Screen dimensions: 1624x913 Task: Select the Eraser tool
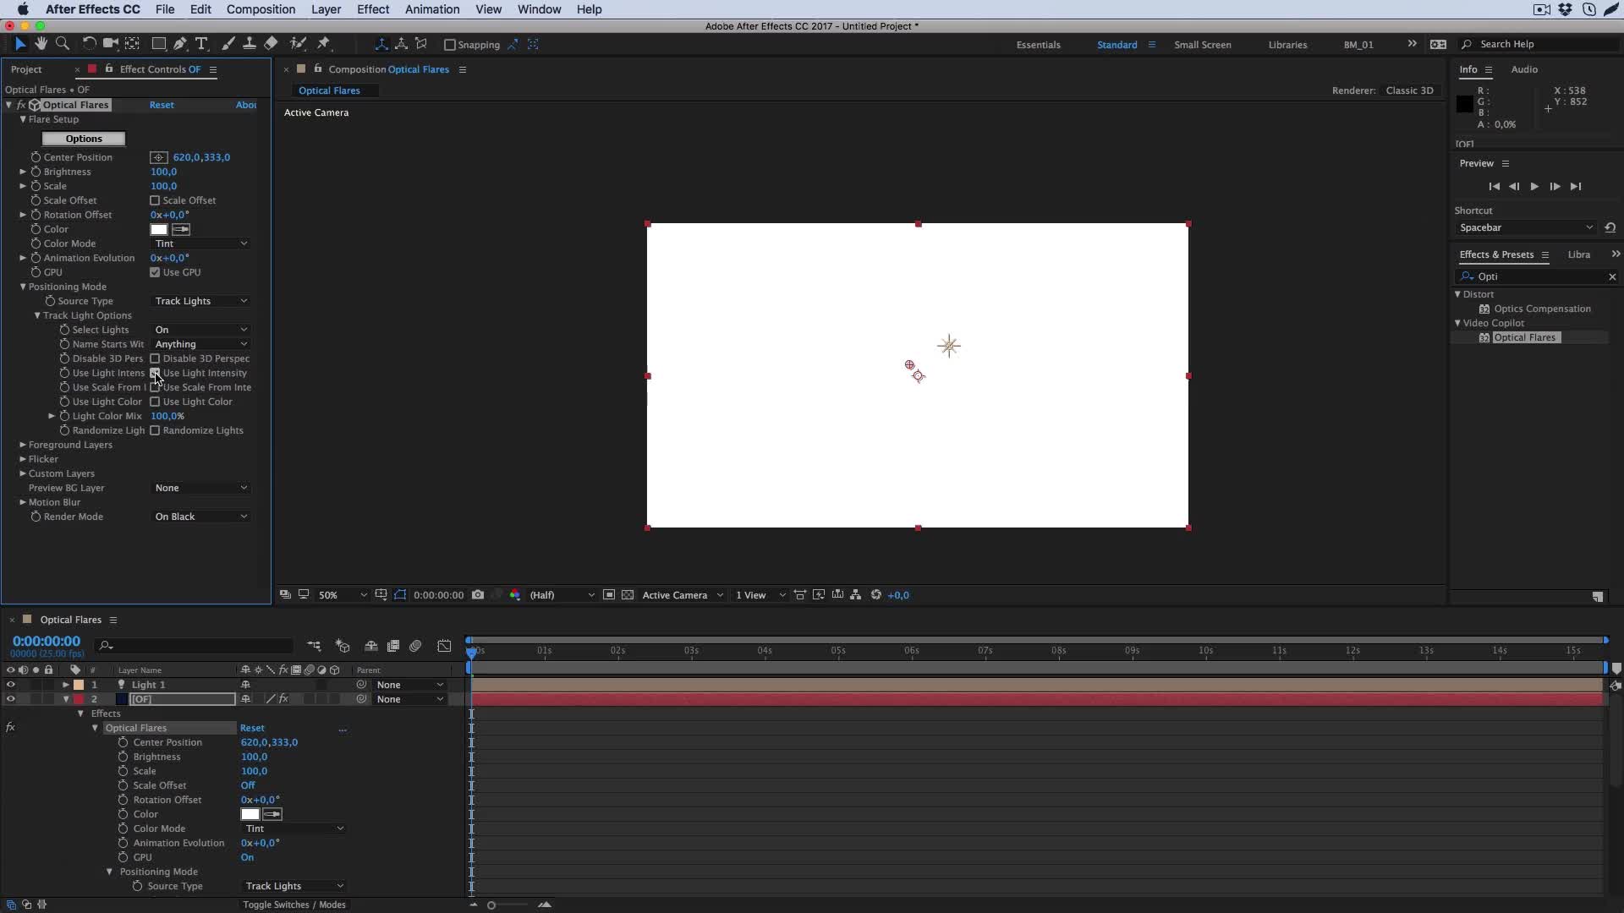[x=271, y=43]
